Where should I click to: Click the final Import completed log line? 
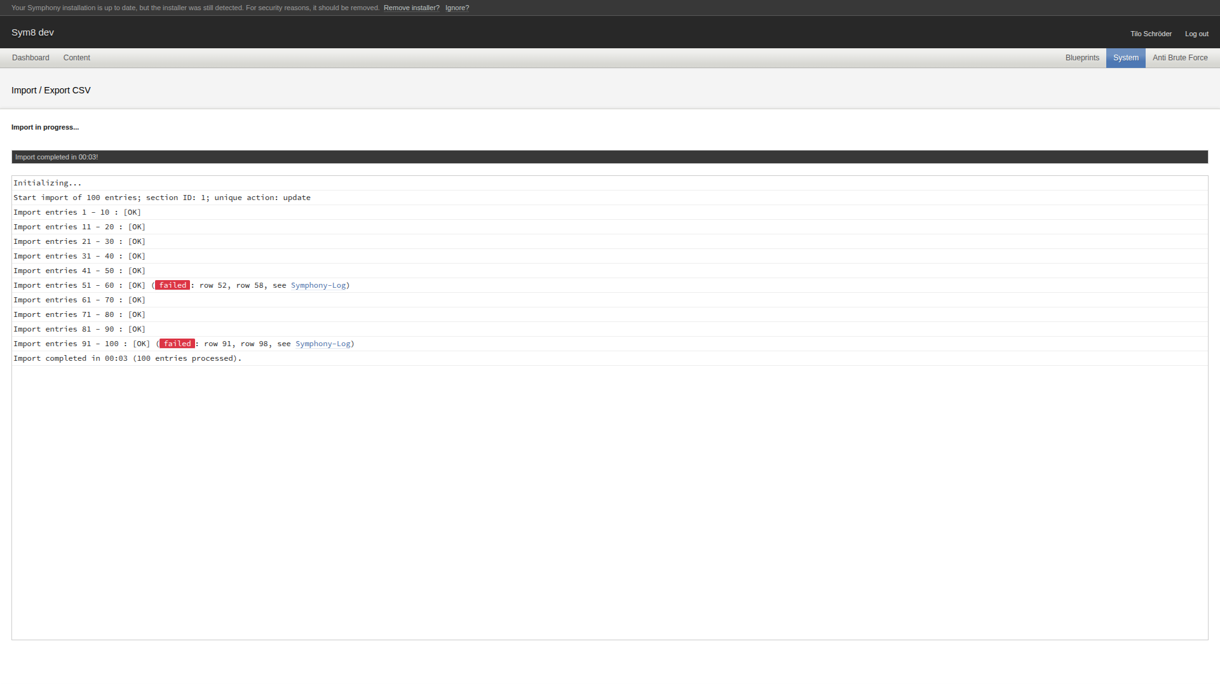pyautogui.click(x=127, y=358)
